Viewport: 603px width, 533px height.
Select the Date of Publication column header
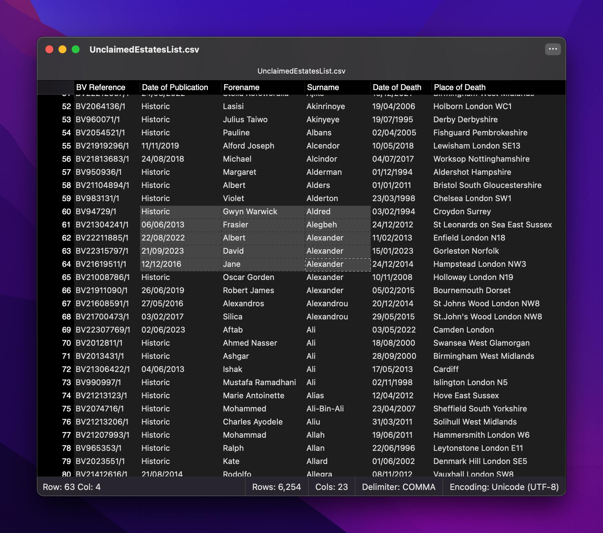click(x=175, y=87)
